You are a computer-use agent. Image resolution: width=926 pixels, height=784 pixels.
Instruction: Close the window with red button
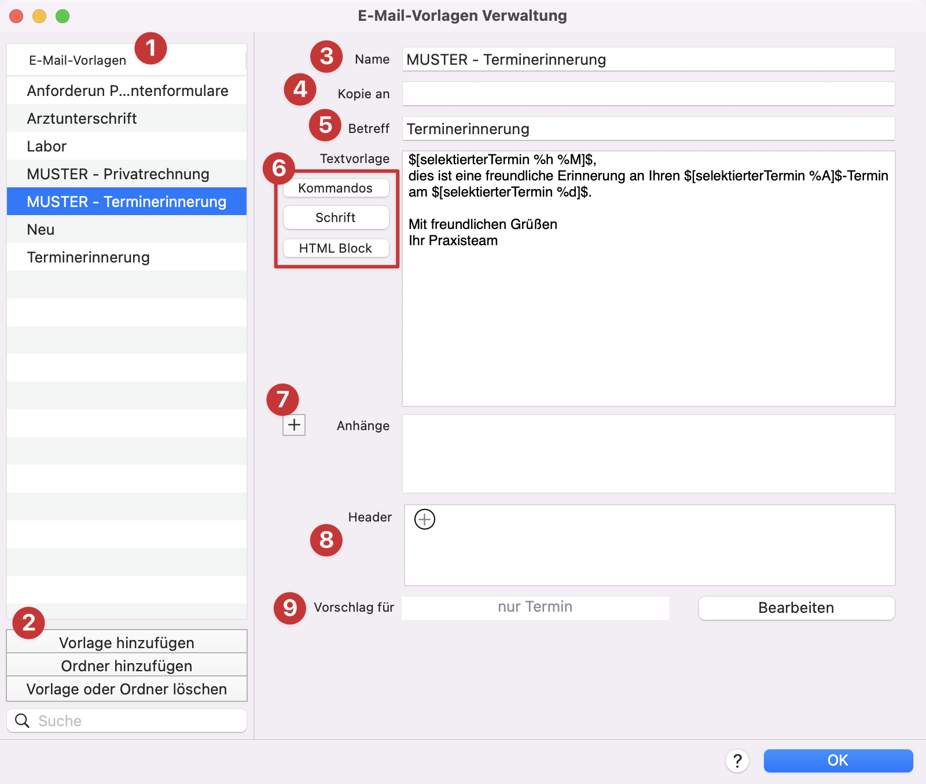click(16, 16)
